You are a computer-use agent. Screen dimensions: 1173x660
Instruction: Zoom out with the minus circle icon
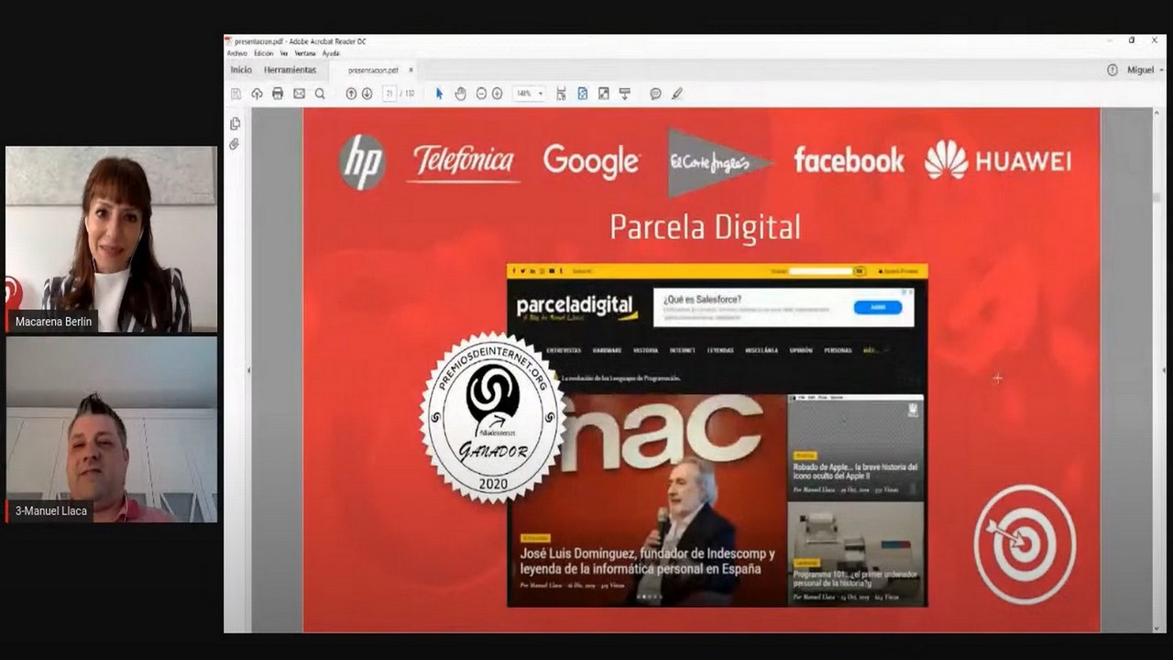[x=481, y=93]
